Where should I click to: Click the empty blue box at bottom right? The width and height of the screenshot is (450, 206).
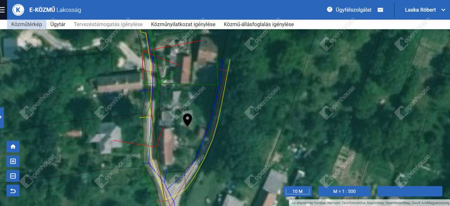pos(410,191)
